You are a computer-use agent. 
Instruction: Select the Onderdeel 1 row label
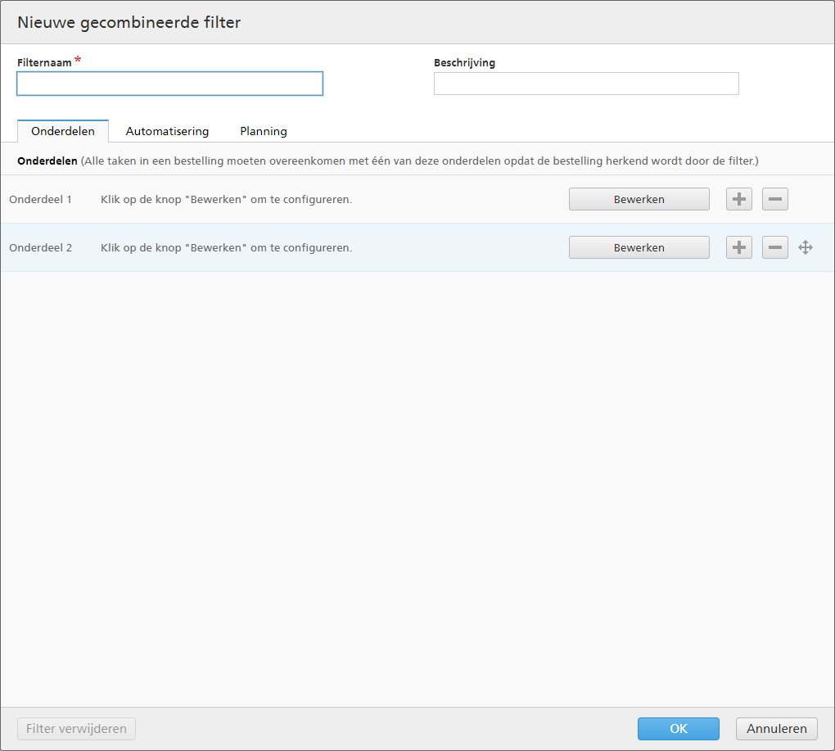[x=40, y=199]
